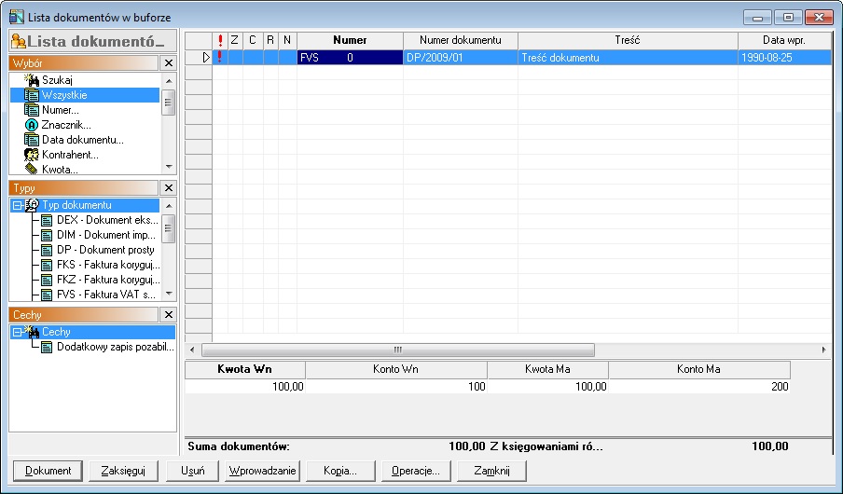Close the Typy panel
The image size is (843, 494).
[x=168, y=187]
